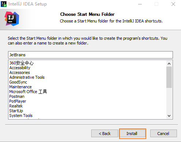Select the Accessibility folder entry
Viewport: 181px width, 142px height.
(x=20, y=68)
